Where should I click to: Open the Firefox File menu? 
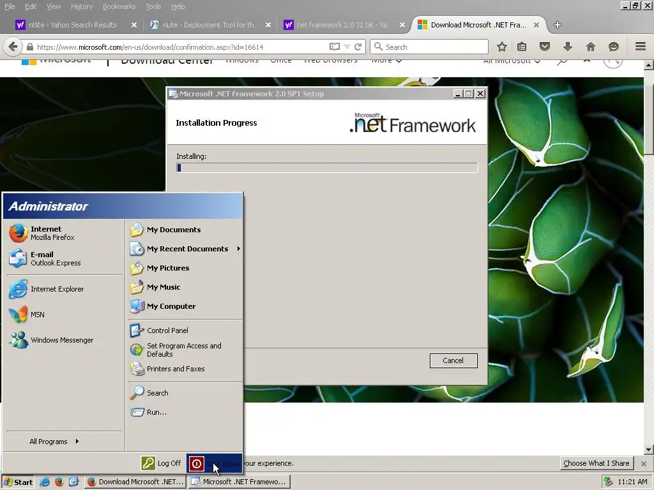point(10,6)
